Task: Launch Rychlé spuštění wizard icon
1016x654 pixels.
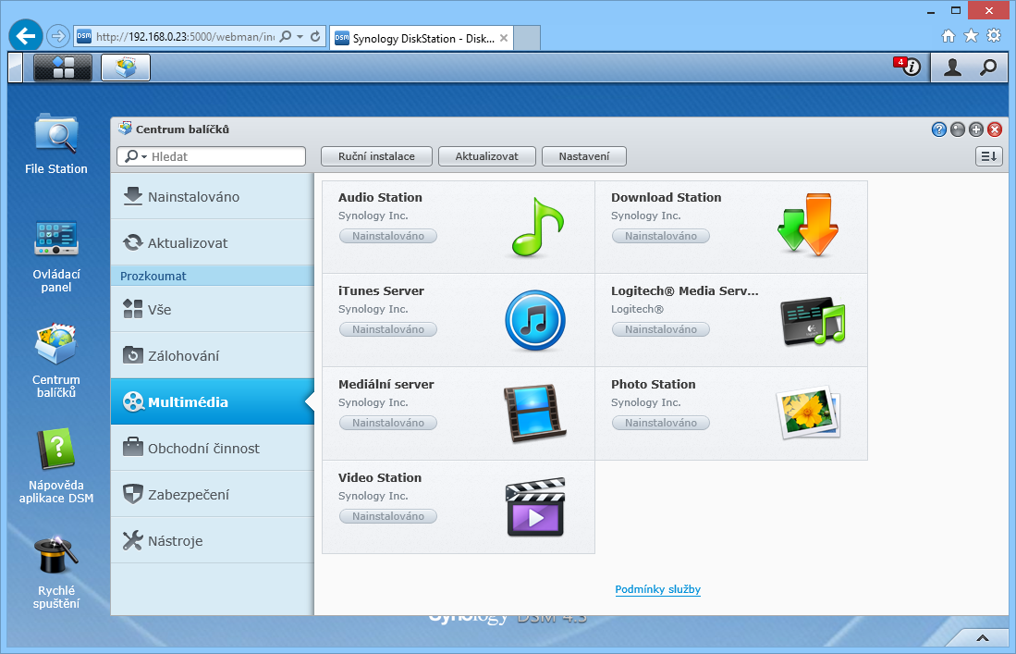Action: 56,556
